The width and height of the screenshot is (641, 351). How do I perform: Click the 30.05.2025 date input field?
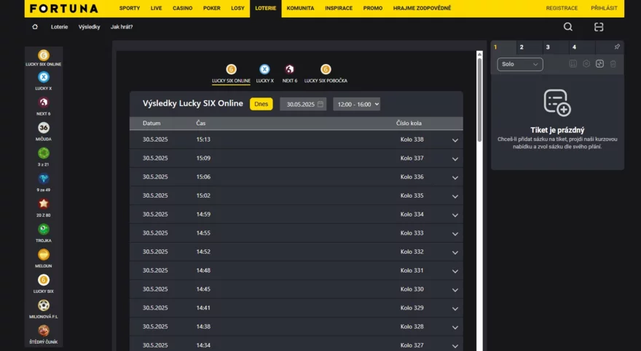pos(303,104)
